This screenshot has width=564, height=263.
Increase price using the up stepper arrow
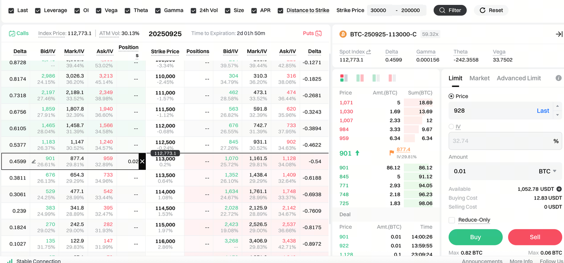(x=558, y=106)
